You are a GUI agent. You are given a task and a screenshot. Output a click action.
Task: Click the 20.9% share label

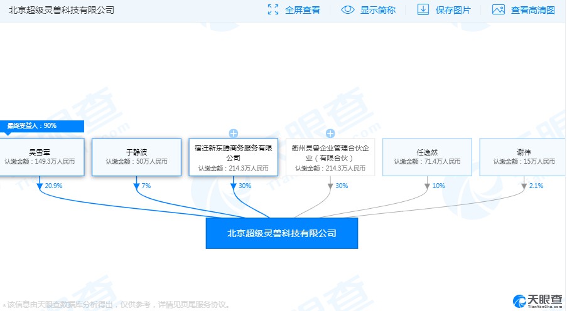click(x=53, y=186)
